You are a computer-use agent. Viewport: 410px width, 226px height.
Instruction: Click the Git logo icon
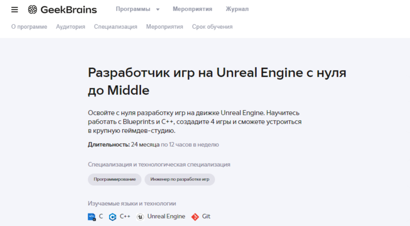[195, 217]
